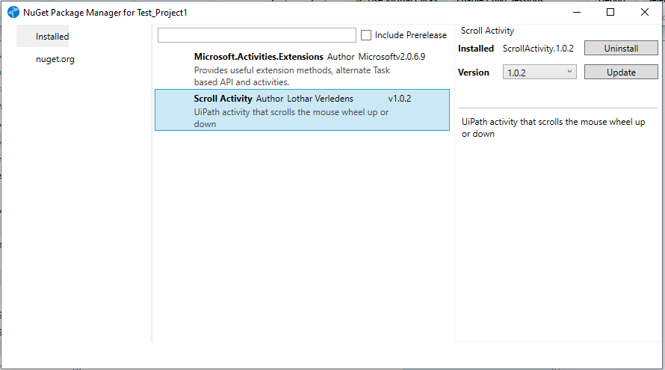Click the v1.0.2 version label in the list

point(400,99)
